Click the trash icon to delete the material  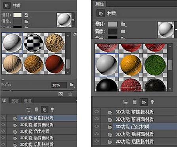tap(70, 94)
